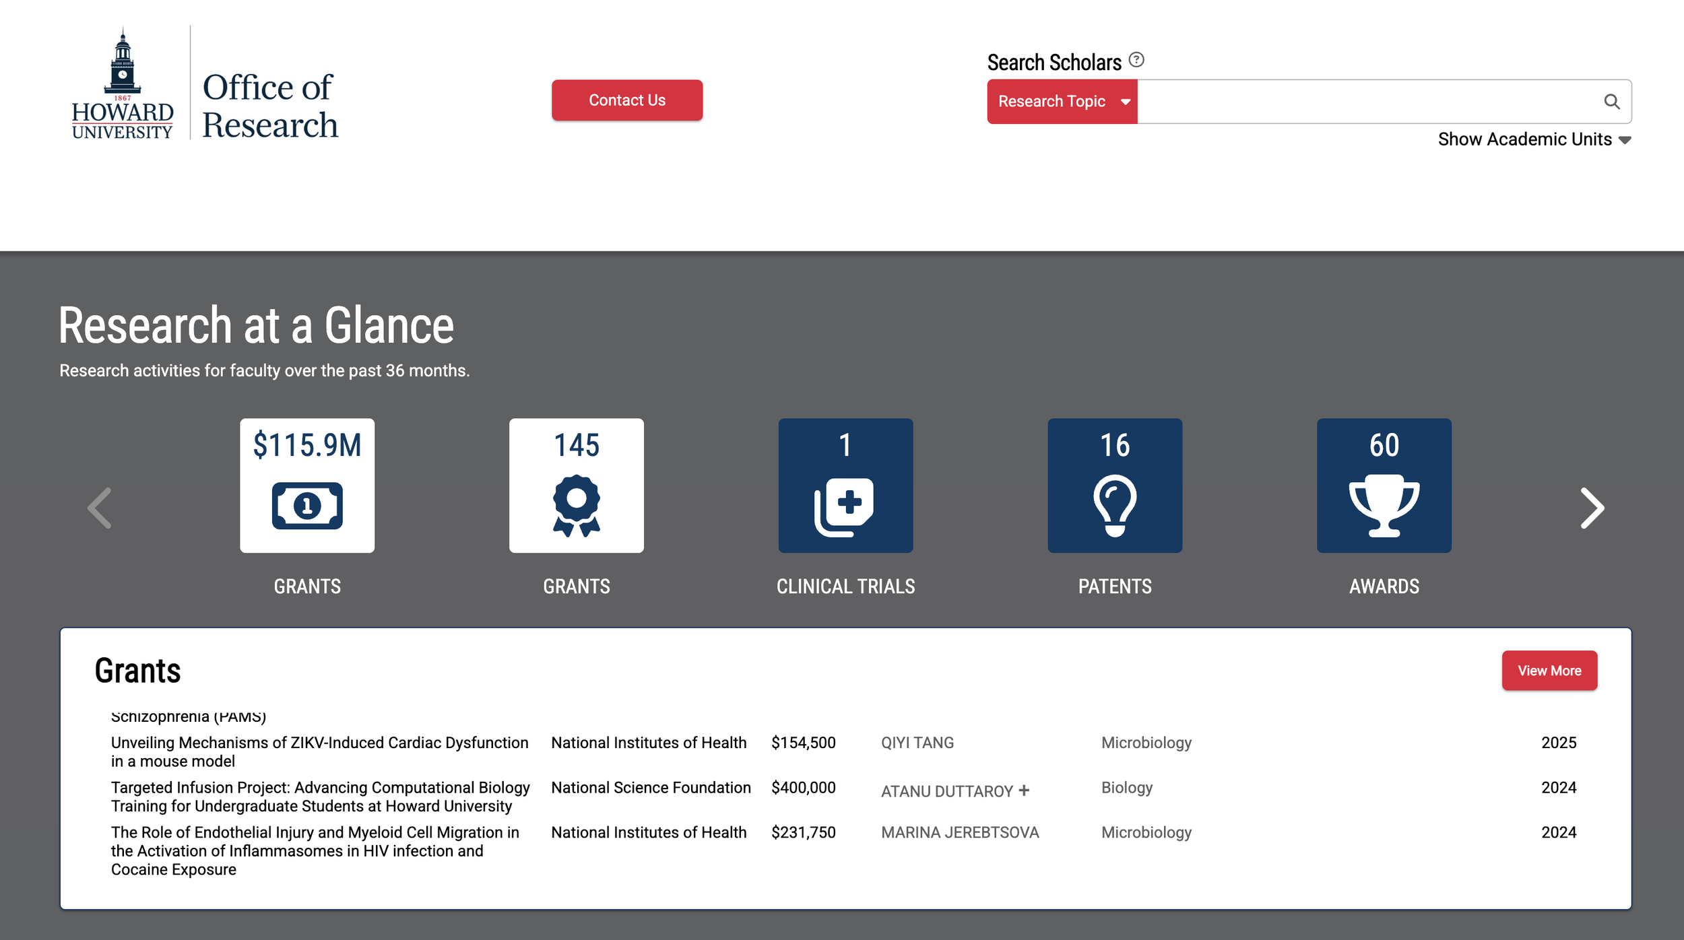Click View More in Grants panel
The image size is (1684, 940).
pyautogui.click(x=1549, y=671)
